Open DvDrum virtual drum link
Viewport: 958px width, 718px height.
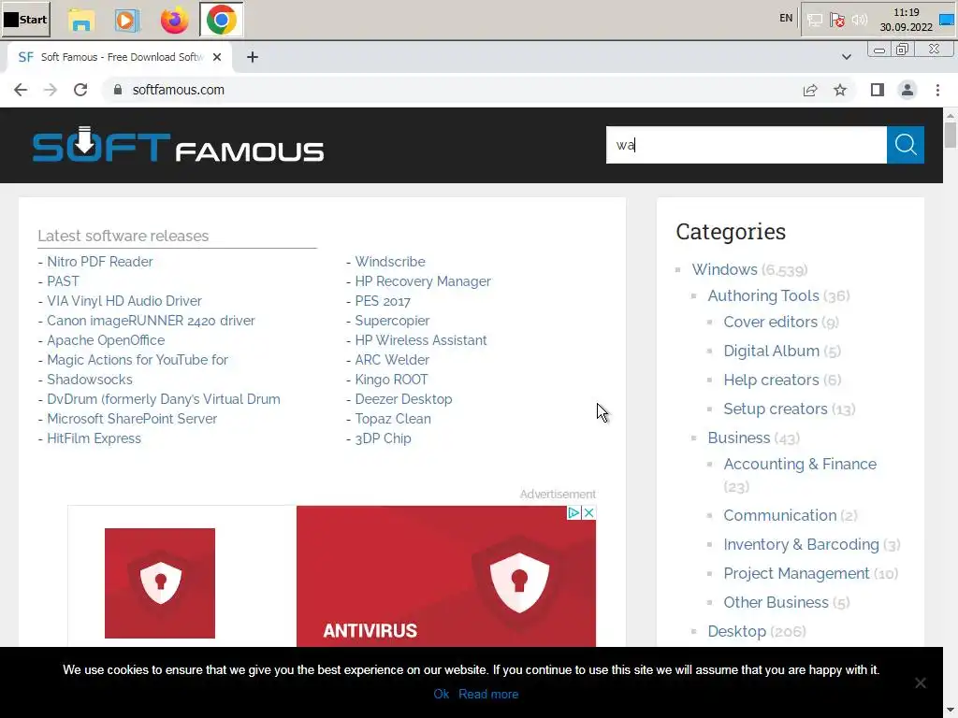tap(164, 399)
